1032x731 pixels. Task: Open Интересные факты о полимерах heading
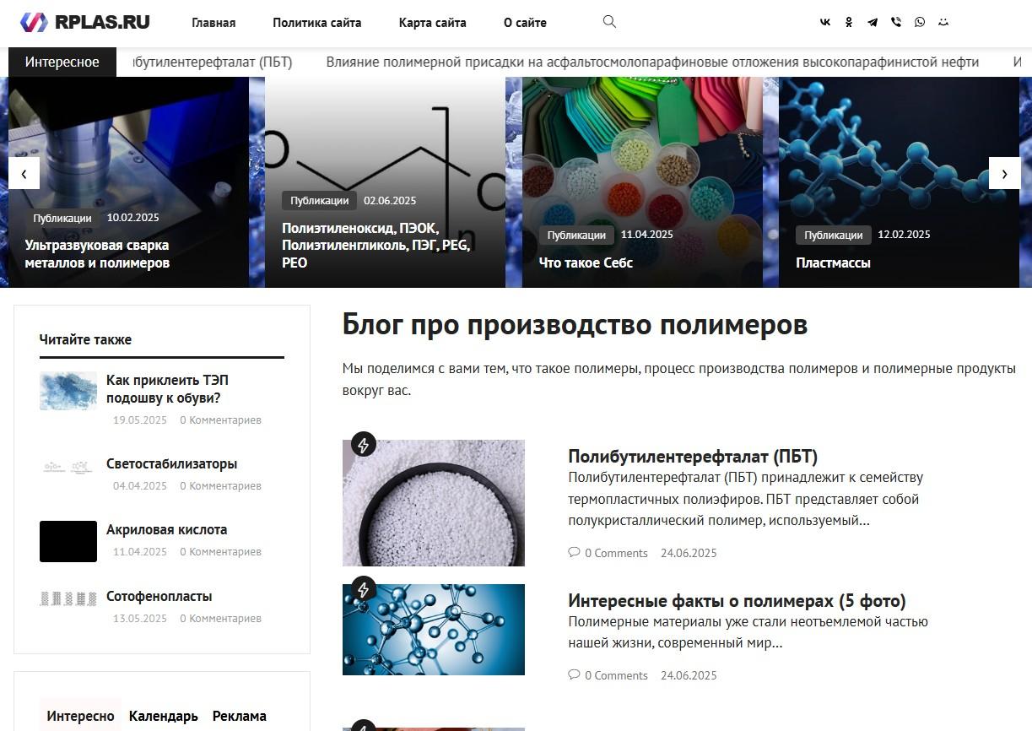coord(737,601)
